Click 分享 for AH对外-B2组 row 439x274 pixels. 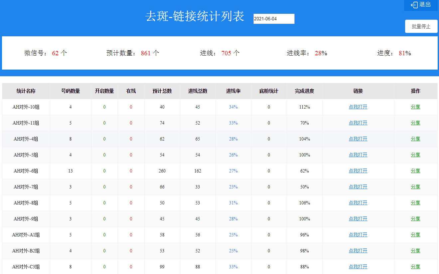[x=415, y=251]
